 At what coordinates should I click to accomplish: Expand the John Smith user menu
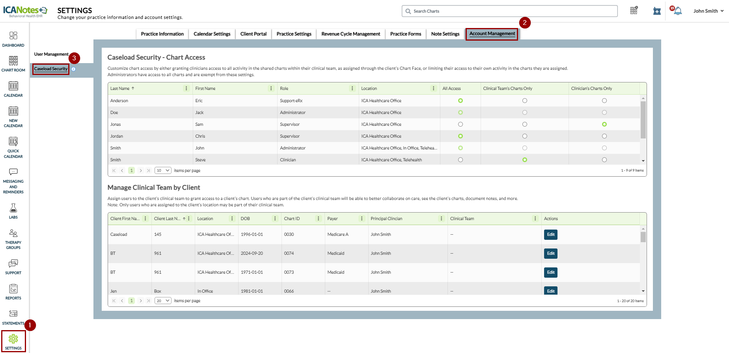tap(708, 11)
